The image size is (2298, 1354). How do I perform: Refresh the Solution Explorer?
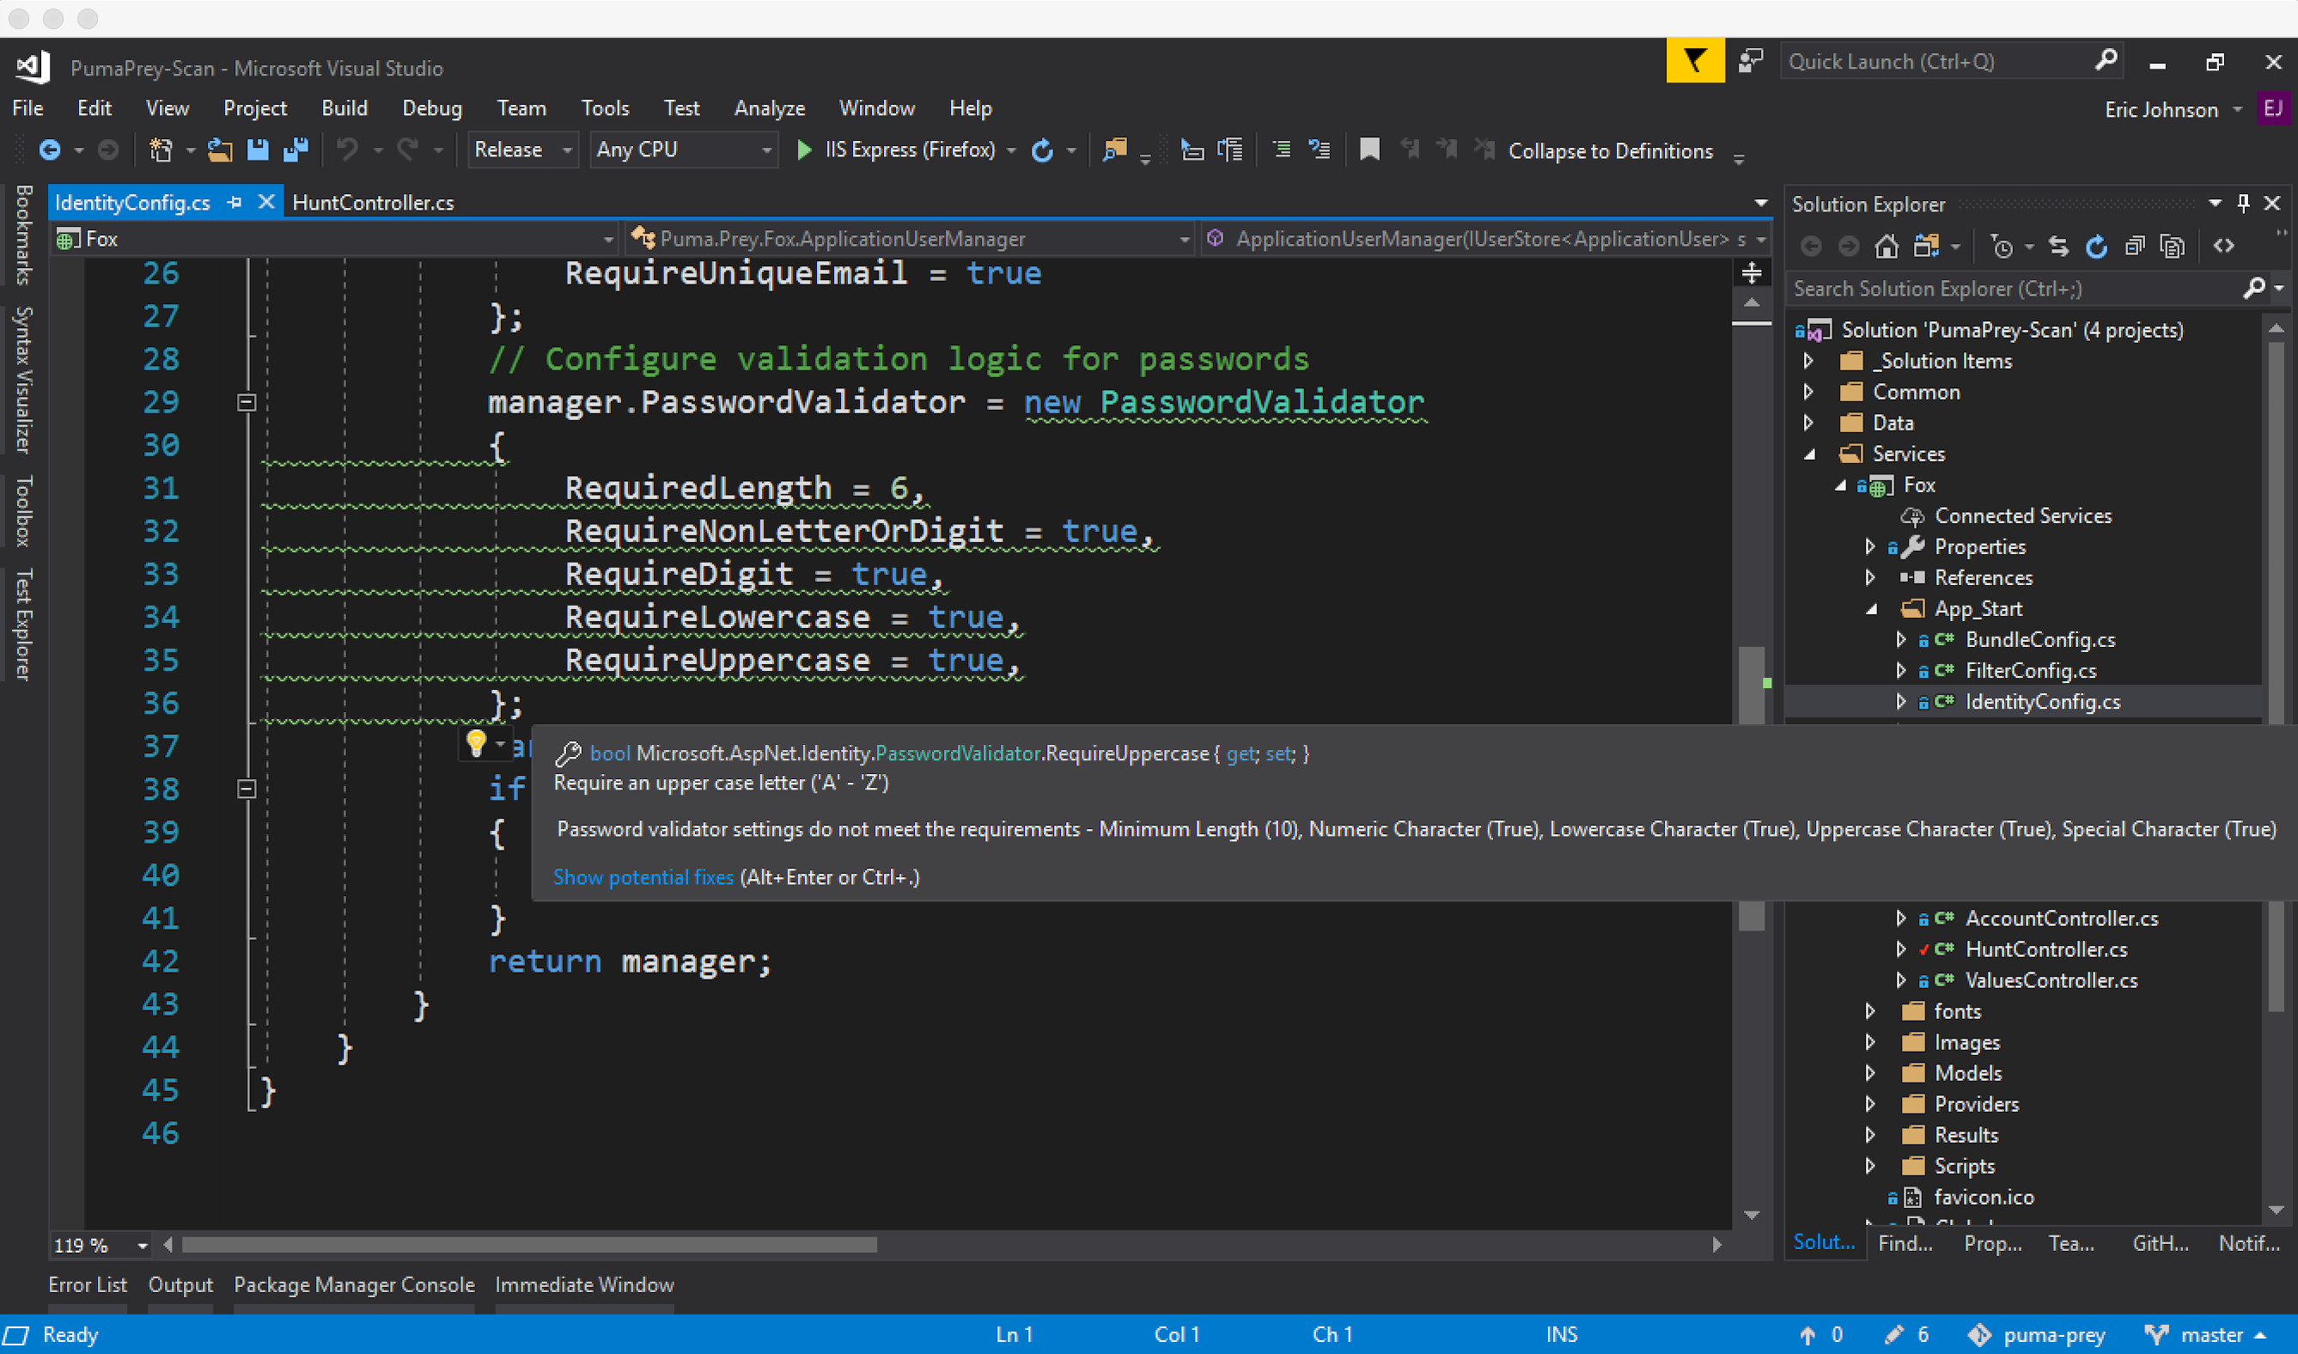point(2095,246)
